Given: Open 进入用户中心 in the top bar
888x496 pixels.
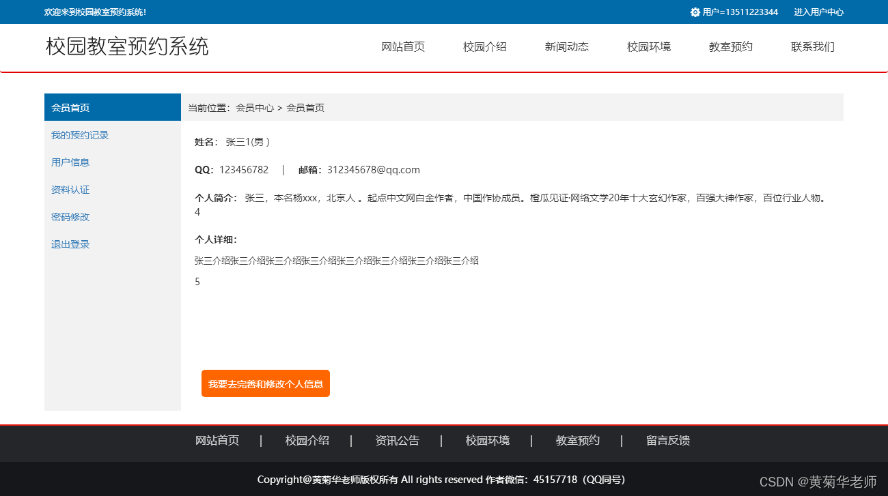Looking at the screenshot, I should [818, 12].
